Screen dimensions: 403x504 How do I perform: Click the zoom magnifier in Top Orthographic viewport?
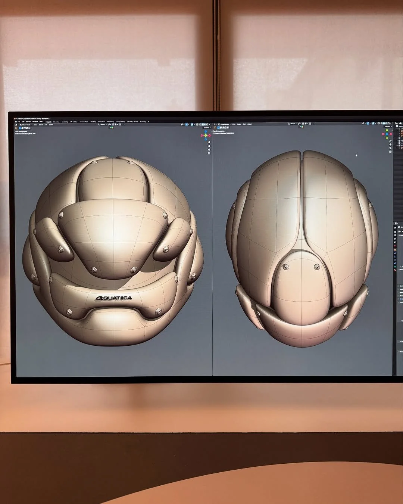click(x=390, y=141)
